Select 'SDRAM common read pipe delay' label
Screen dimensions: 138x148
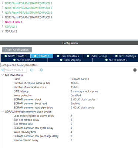[33, 108]
